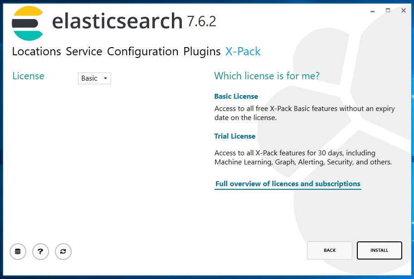Click the License field label
414x279 pixels.
pyautogui.click(x=28, y=76)
